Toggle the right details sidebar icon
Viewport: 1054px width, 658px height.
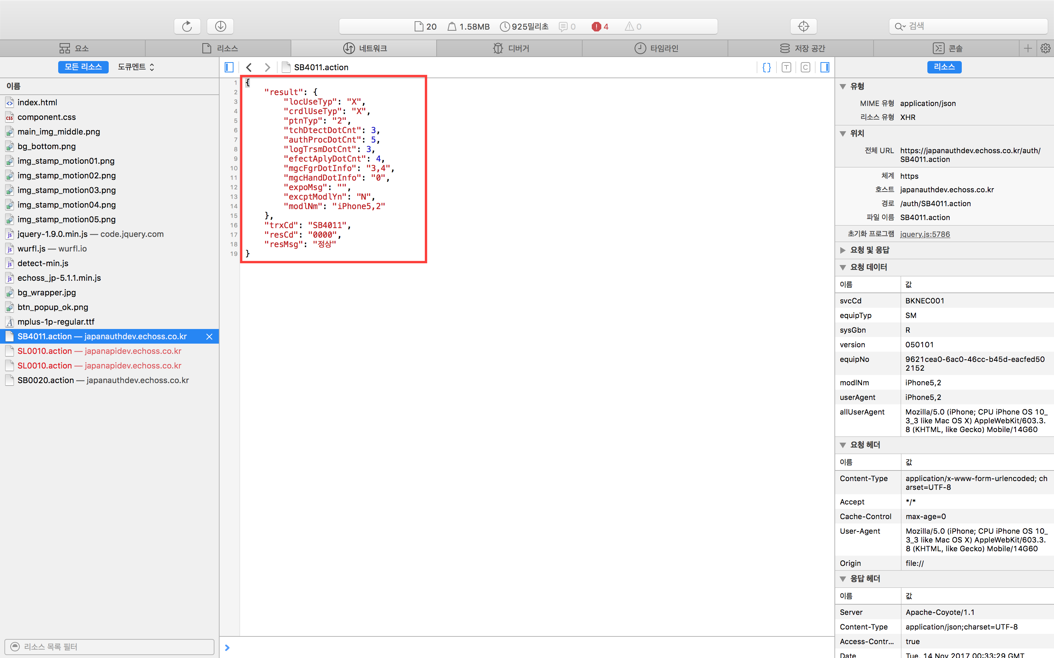click(825, 67)
